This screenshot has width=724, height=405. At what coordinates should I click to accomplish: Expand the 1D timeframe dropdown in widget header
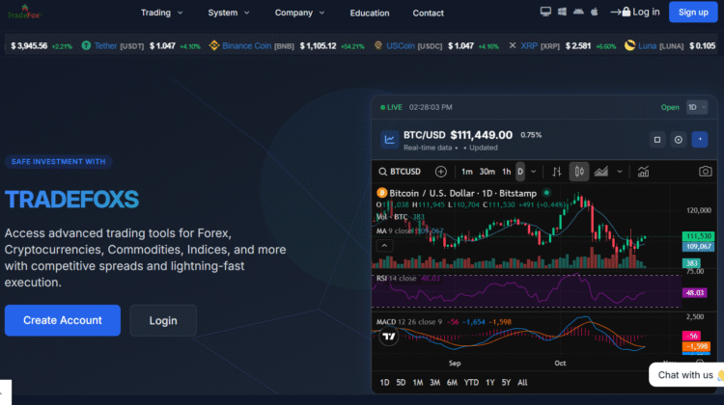pos(696,107)
